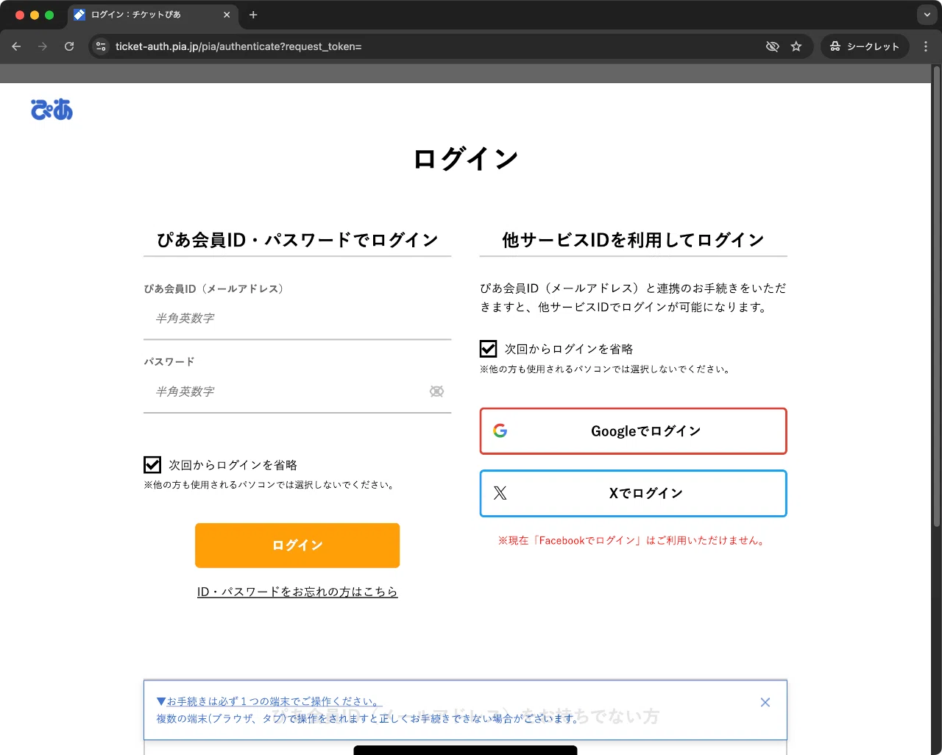This screenshot has width=942, height=755.
Task: Click the Facebookでログイン unavailable notice text
Action: 633,540
